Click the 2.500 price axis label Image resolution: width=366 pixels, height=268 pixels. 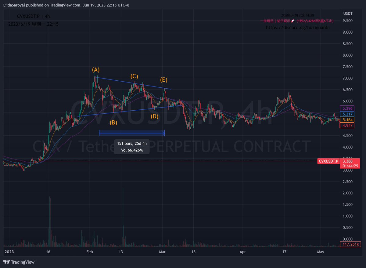[348, 182]
